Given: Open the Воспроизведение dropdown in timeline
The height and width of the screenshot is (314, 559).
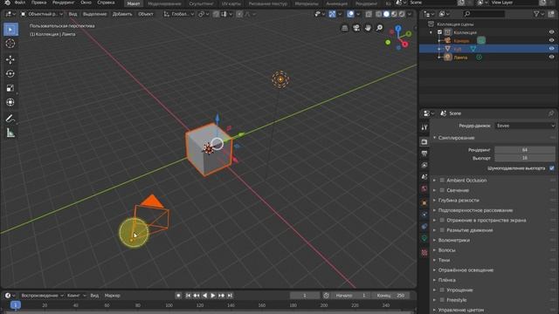Looking at the screenshot, I should coord(43,296).
